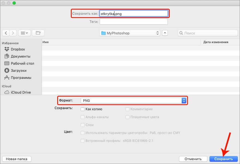The width and height of the screenshot is (240, 164).
Task: Toggle the Встроенный профиль checkbox
Action: 83,141
